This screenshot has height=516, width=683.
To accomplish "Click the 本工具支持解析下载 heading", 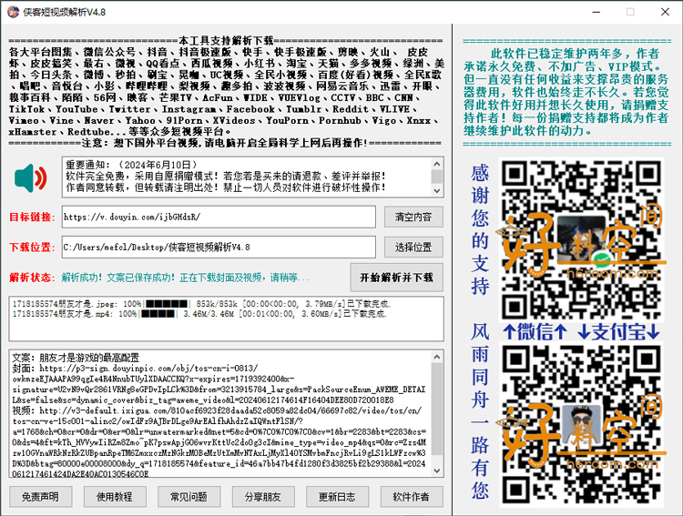I will pos(226,41).
